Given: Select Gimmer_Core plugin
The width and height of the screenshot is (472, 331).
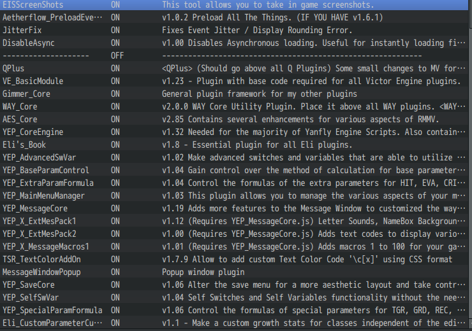Looking at the screenshot, I should (x=26, y=94).
